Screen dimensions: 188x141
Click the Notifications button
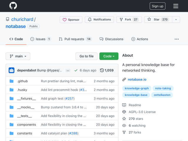[99, 20]
